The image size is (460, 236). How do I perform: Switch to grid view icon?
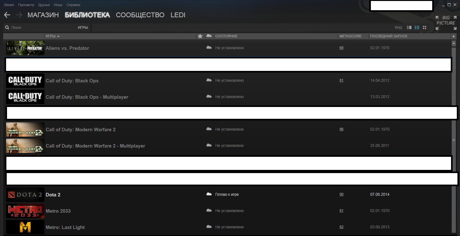click(x=425, y=27)
